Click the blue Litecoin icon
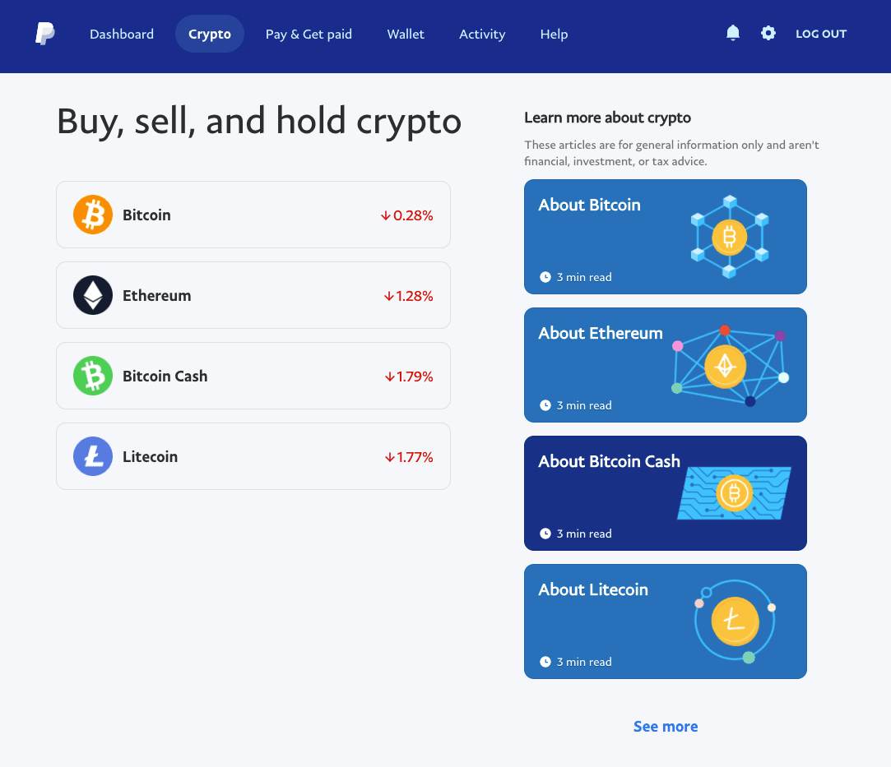Screen dimensions: 891x767 [93, 456]
